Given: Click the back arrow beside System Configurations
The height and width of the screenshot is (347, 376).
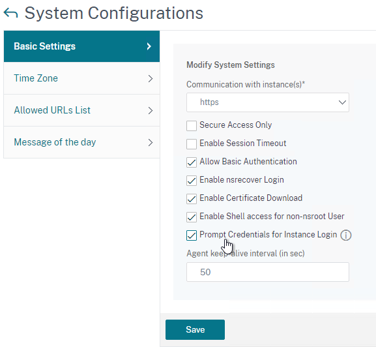Looking at the screenshot, I should [11, 13].
